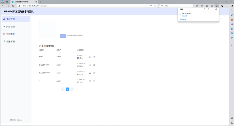Open downloads folder from downloads popup
This screenshot has height=126, width=234.
[x=205, y=9]
